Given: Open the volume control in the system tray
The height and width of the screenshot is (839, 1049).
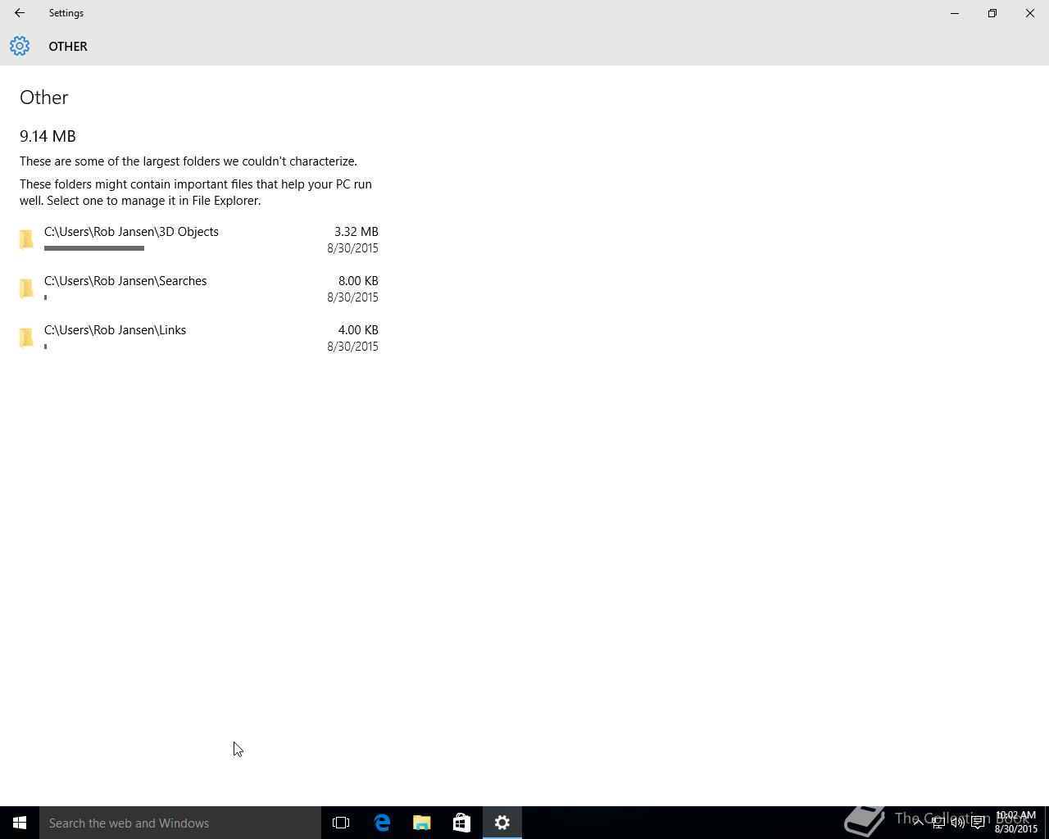Looking at the screenshot, I should tap(958, 823).
